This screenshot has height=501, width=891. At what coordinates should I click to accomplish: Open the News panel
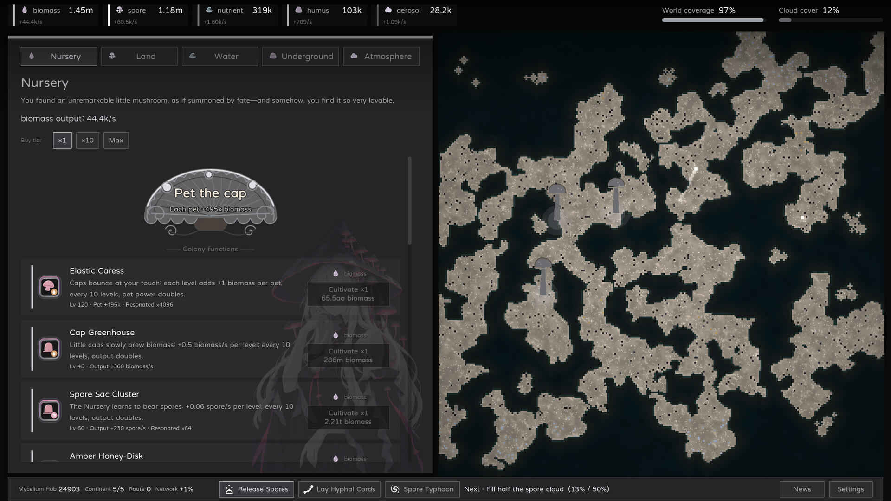[x=802, y=489]
